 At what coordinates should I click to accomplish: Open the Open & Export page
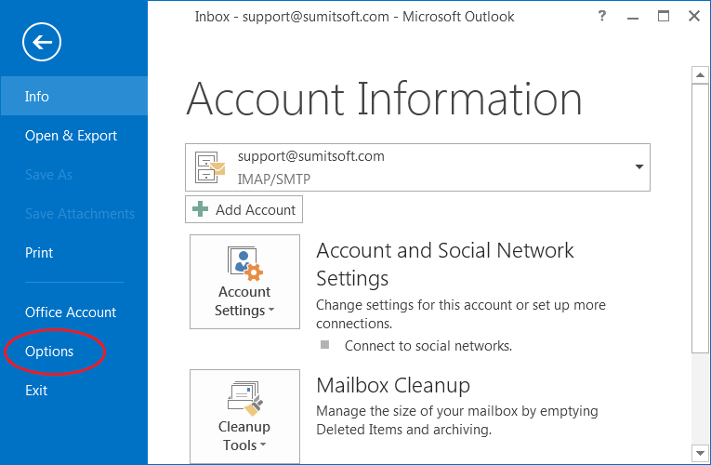click(71, 136)
